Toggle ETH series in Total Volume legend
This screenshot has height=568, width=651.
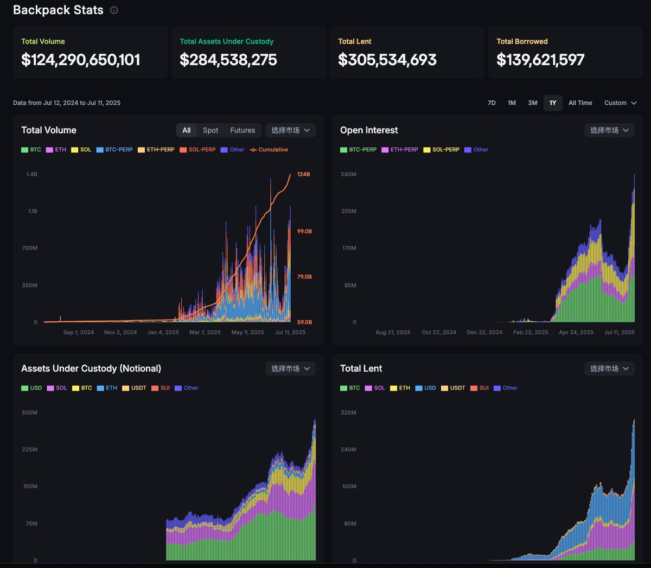click(56, 150)
